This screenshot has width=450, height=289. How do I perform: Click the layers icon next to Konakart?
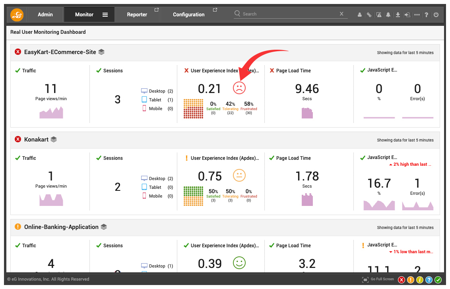pyautogui.click(x=54, y=140)
